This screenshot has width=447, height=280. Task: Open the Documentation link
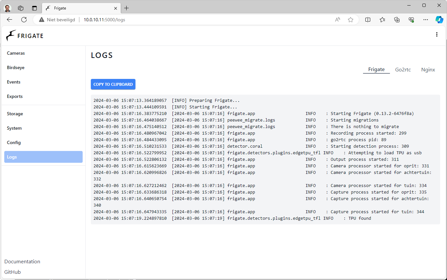[22, 261]
